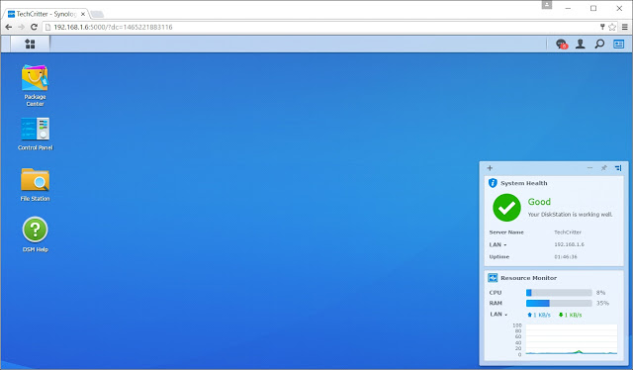Expand LAN dropdown in Resource Monitor
Screen dimensions: 633x370
(x=498, y=315)
